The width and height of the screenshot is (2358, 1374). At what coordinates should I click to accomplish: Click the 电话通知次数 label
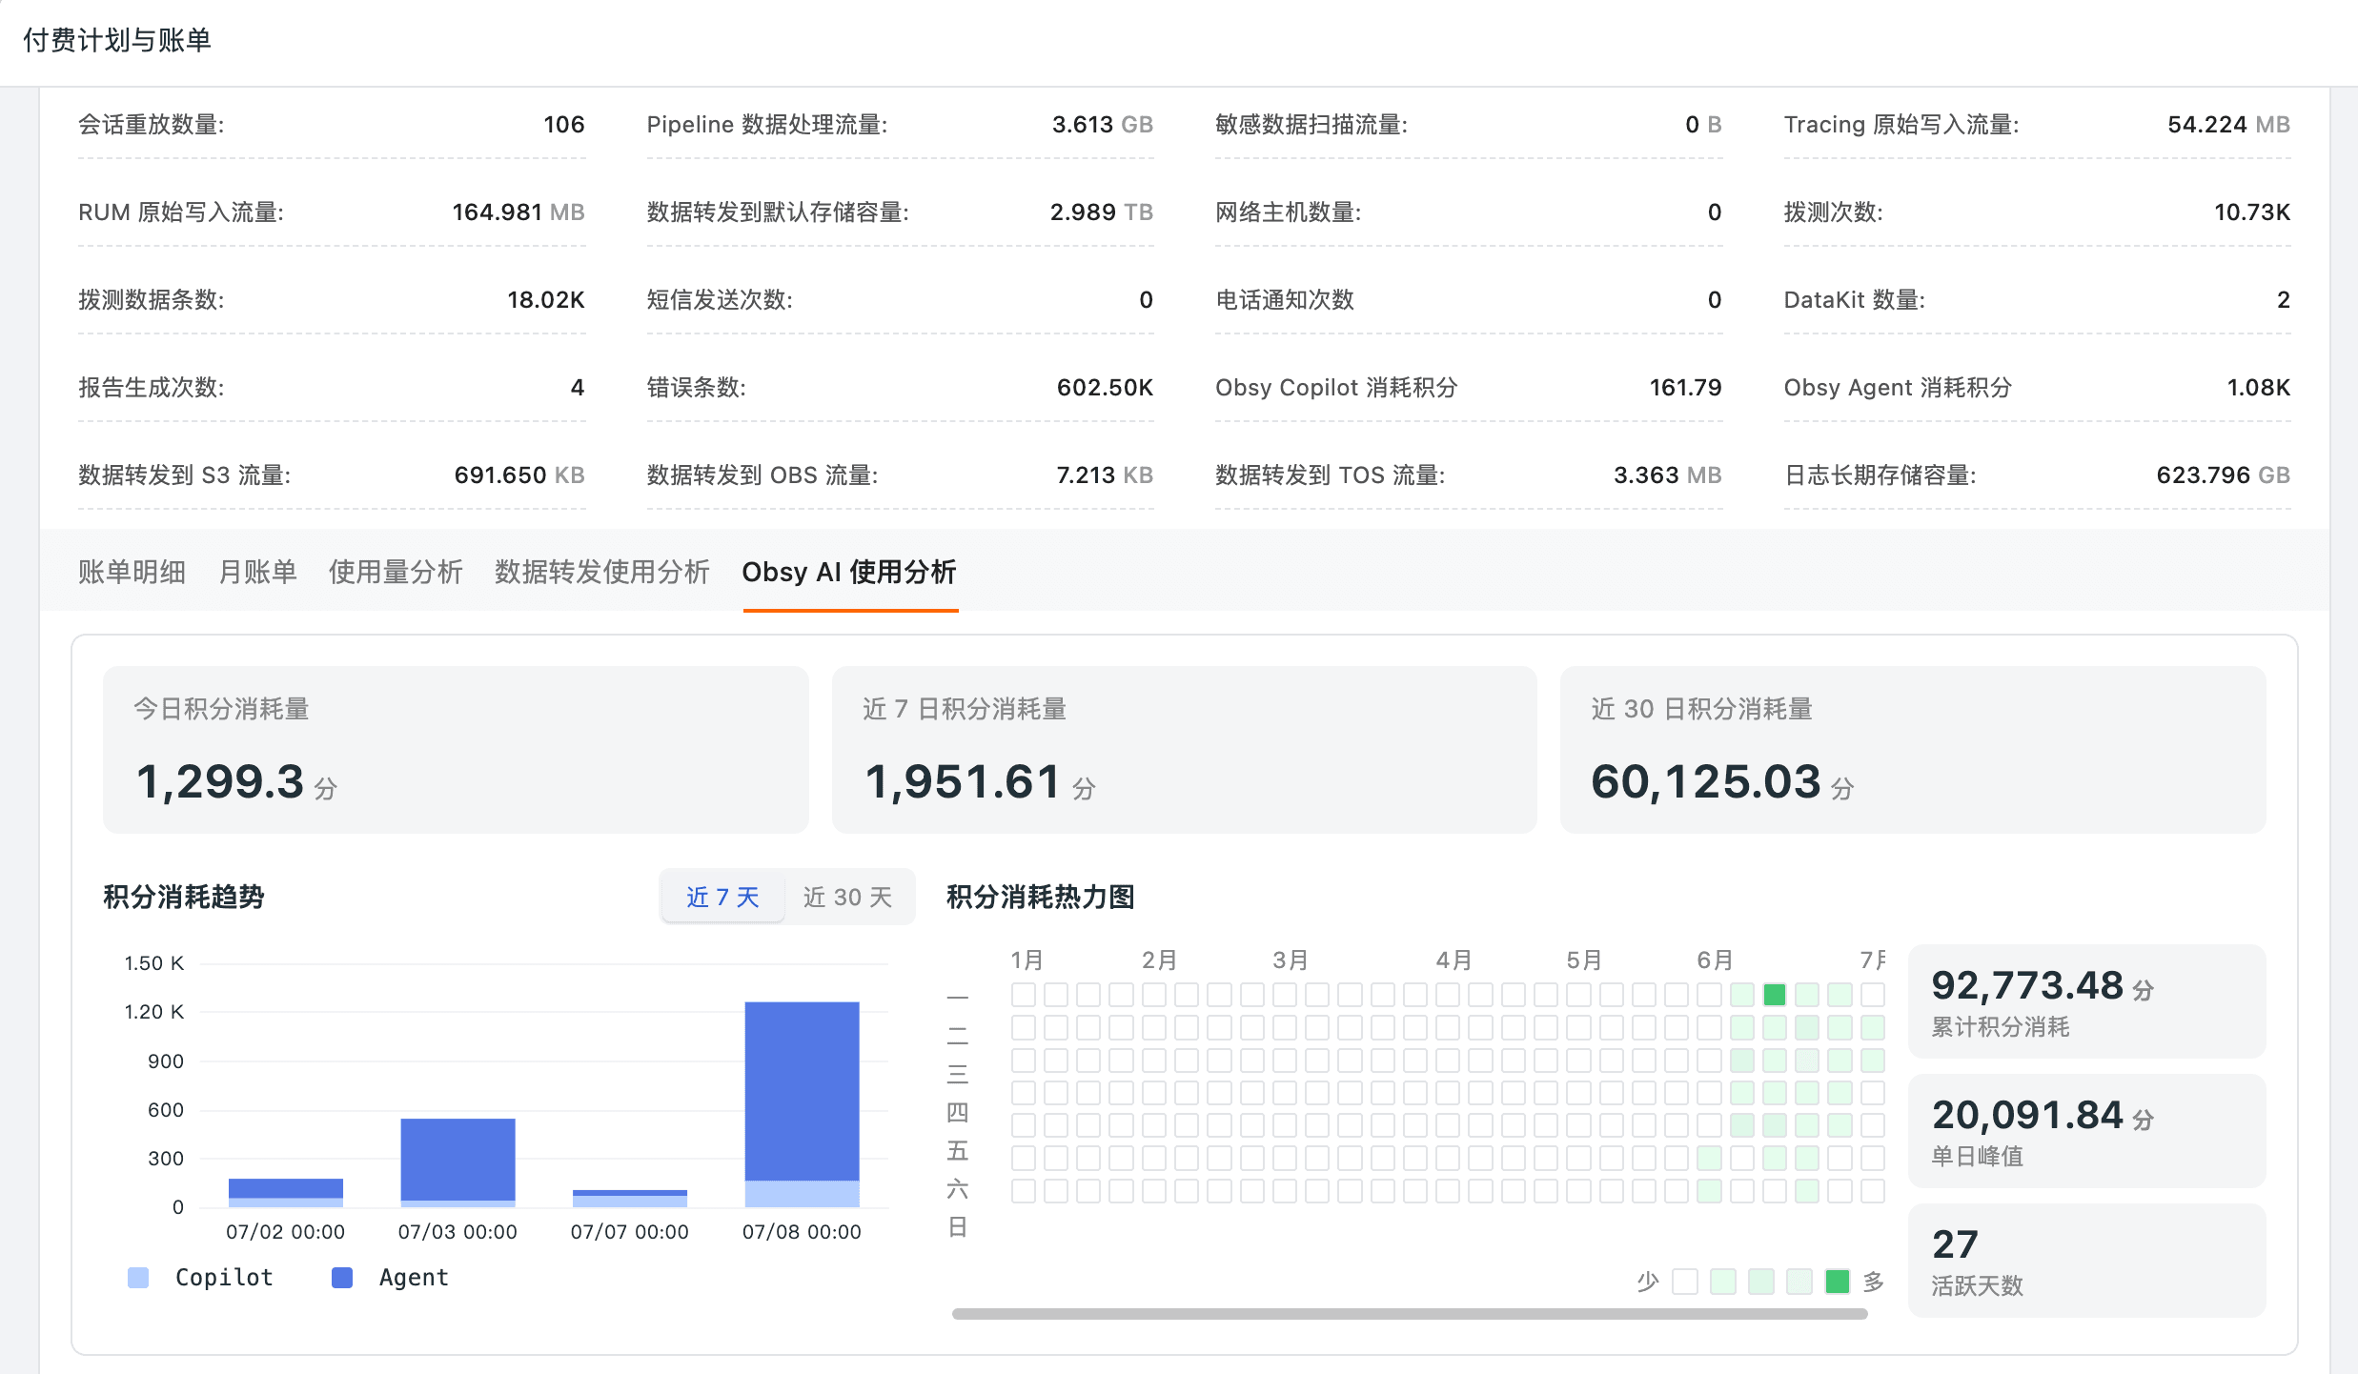point(1285,300)
